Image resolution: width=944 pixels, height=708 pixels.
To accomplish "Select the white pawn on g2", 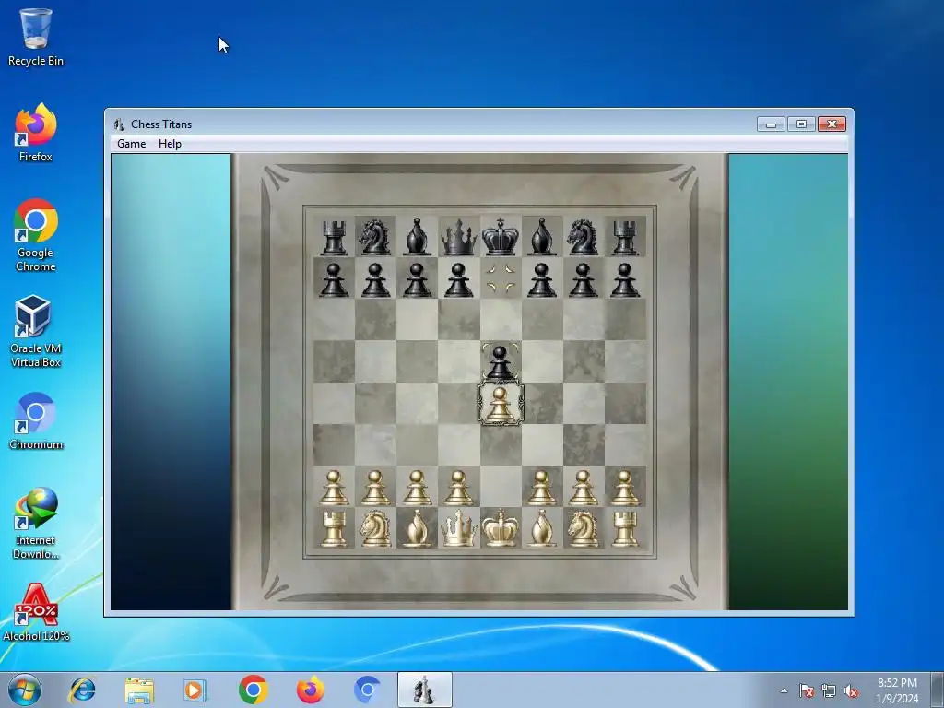I will [583, 488].
